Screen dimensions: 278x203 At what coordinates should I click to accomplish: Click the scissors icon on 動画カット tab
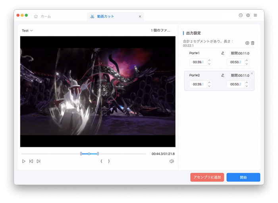click(x=92, y=17)
